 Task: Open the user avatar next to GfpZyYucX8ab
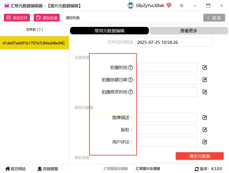[130, 5]
